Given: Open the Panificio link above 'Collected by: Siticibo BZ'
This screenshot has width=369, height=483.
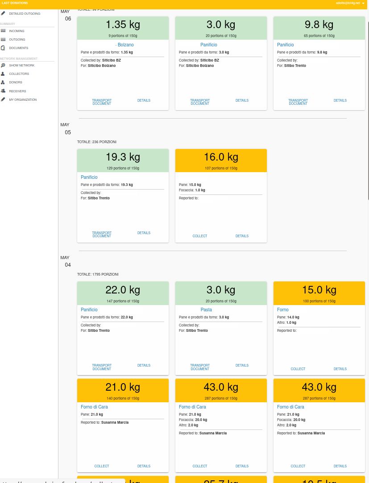Looking at the screenshot, I should [209, 45].
